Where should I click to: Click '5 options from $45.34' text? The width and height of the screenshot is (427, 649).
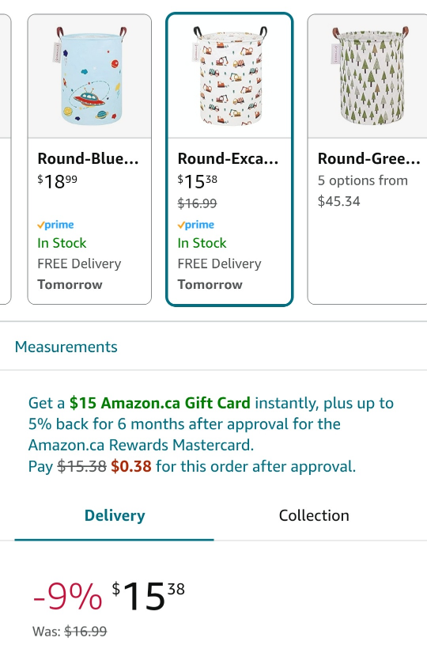pos(362,191)
